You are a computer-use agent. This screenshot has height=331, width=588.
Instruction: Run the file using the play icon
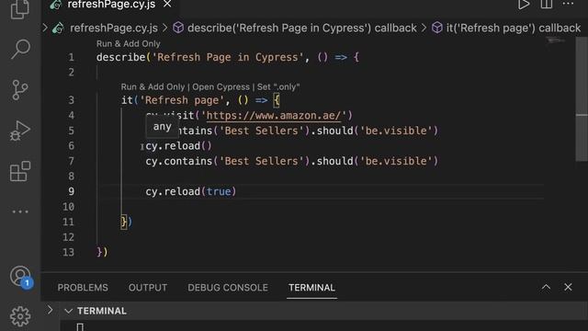pyautogui.click(x=524, y=5)
